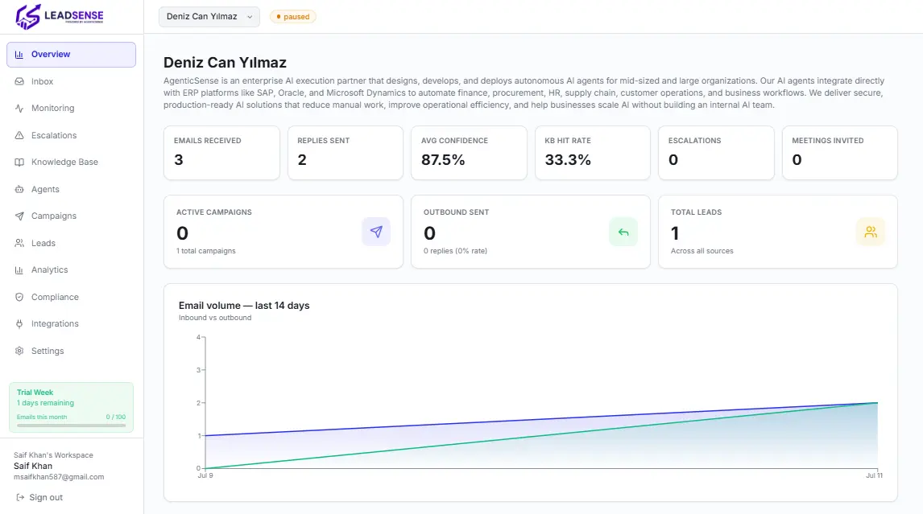
Task: Click the Deniz Can Yılmaz page heading
Action: [225, 62]
